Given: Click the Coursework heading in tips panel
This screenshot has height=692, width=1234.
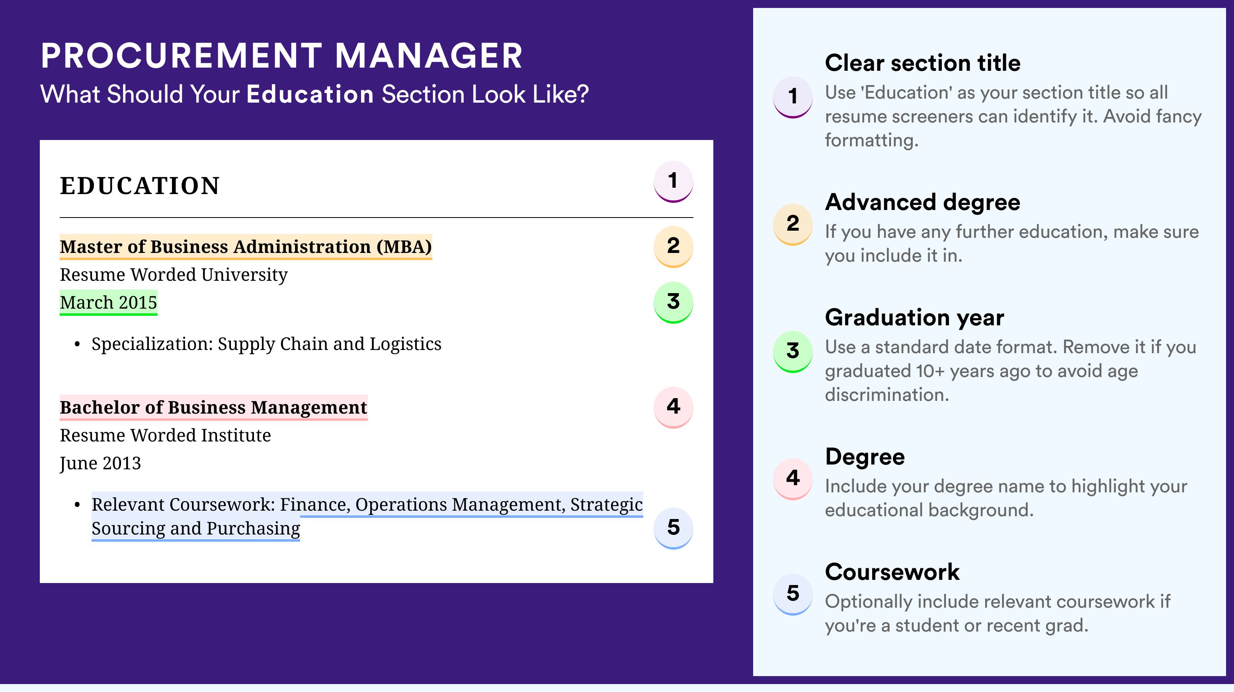Looking at the screenshot, I should tap(892, 571).
